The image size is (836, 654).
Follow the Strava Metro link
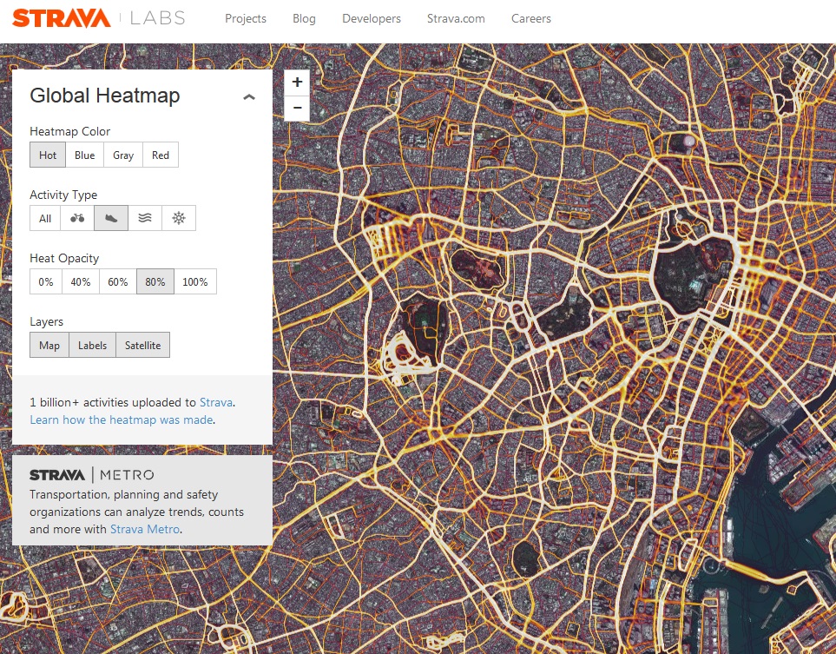[144, 529]
